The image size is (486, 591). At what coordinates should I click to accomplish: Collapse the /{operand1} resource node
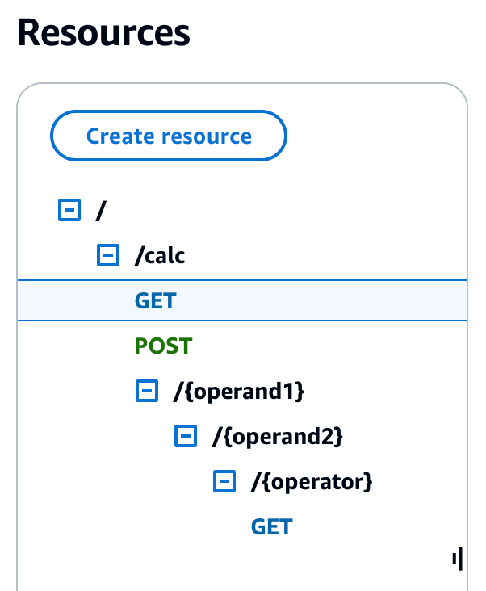146,392
